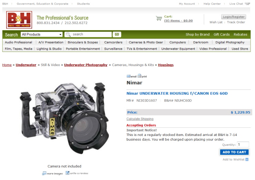The height and width of the screenshot is (180, 255).
Task: Click the search text field
Action: pos(88,34)
